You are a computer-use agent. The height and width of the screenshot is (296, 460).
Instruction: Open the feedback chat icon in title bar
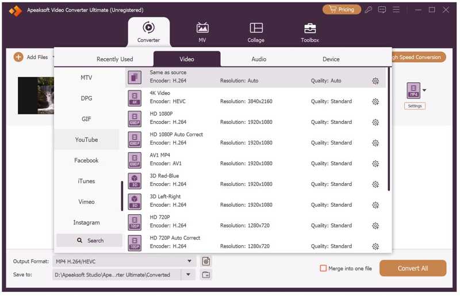[x=382, y=10]
